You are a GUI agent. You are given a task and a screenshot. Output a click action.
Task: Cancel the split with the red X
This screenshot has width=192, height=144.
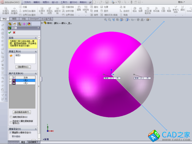[x=14, y=33]
